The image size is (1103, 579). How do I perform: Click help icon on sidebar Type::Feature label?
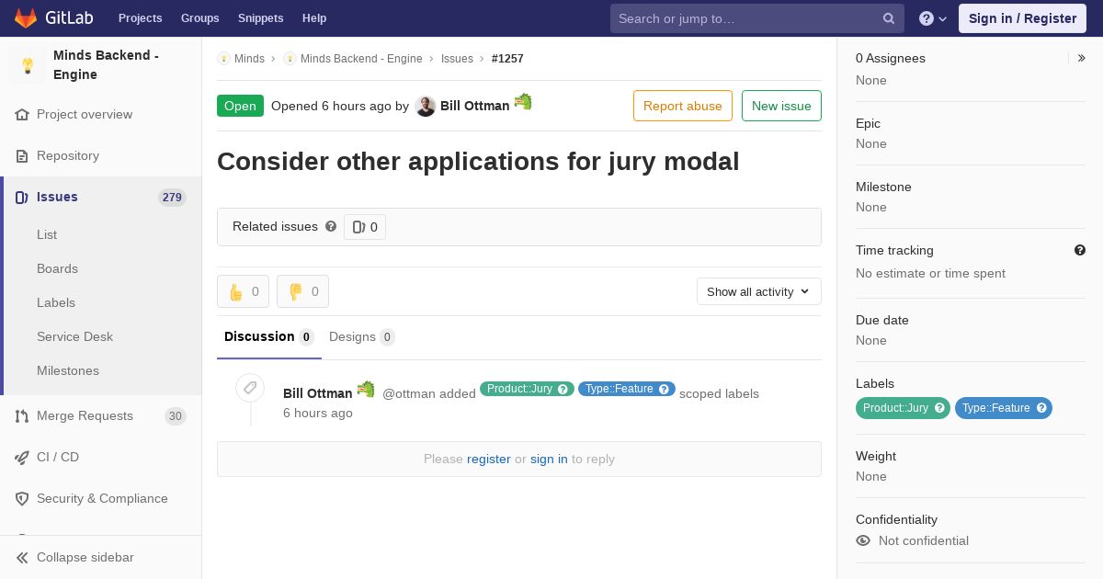click(x=1041, y=408)
